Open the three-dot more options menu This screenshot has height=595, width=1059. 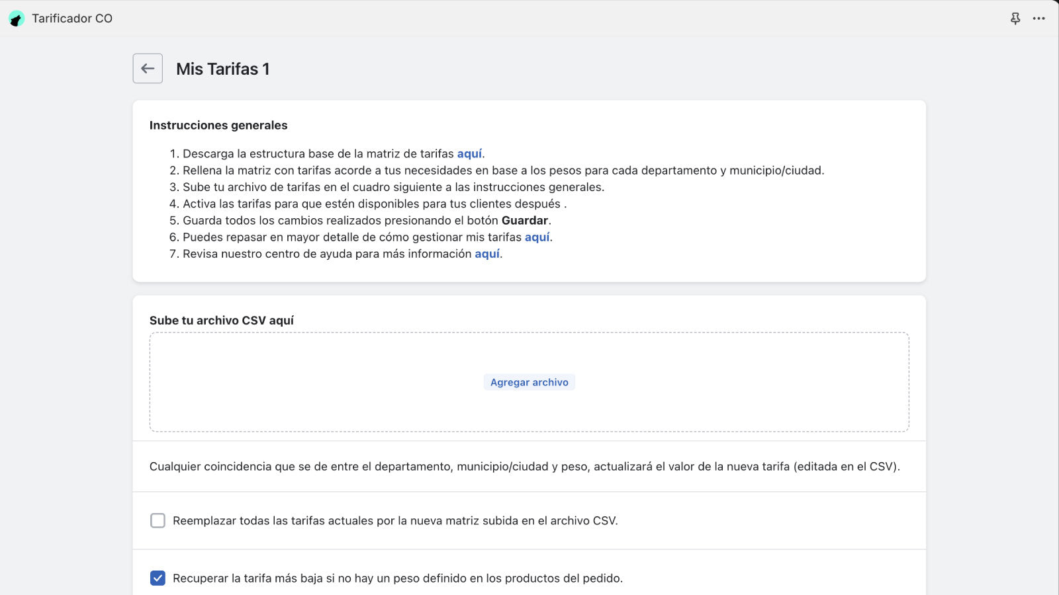point(1039,19)
